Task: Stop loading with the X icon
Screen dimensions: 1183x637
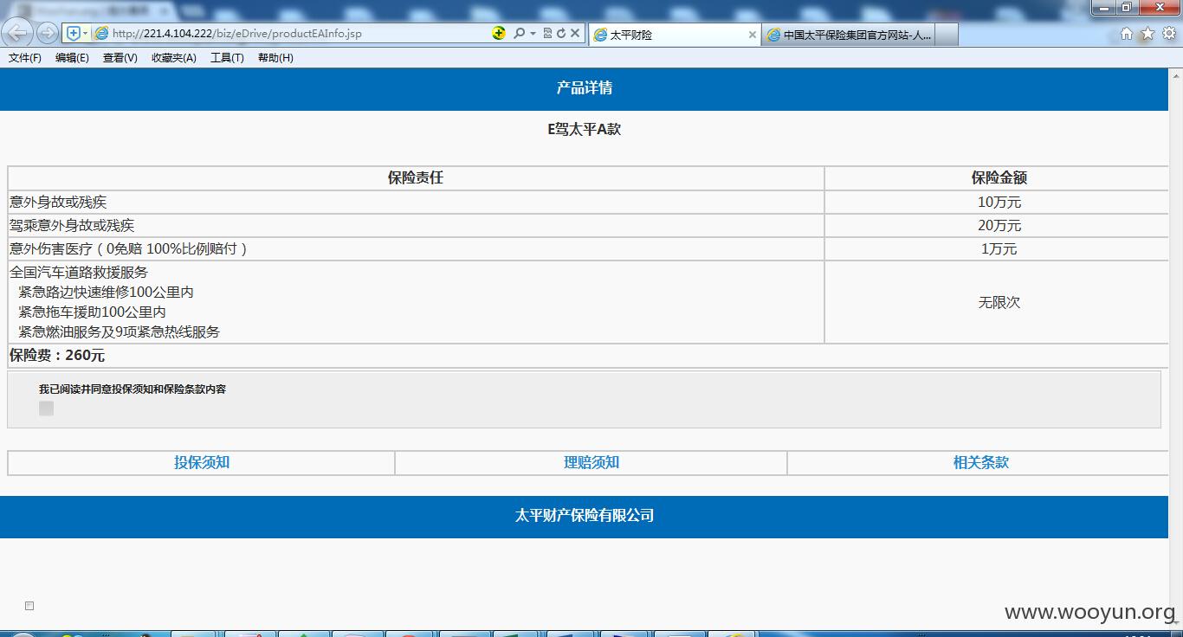Action: click(574, 33)
